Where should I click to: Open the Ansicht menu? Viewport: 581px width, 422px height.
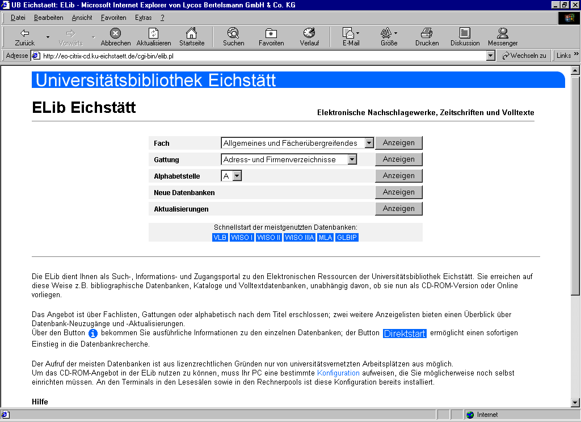click(82, 18)
